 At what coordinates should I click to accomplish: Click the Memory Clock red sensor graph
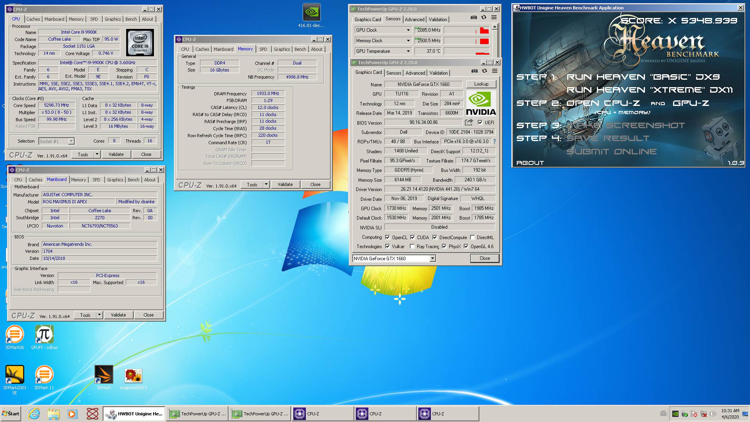pos(466,41)
